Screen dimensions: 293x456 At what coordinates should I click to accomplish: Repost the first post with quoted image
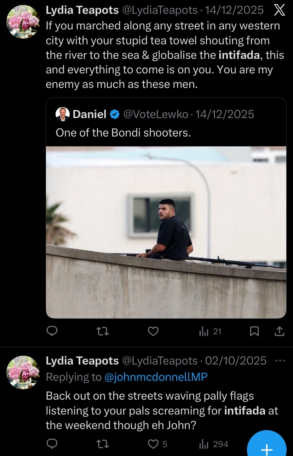click(x=103, y=332)
